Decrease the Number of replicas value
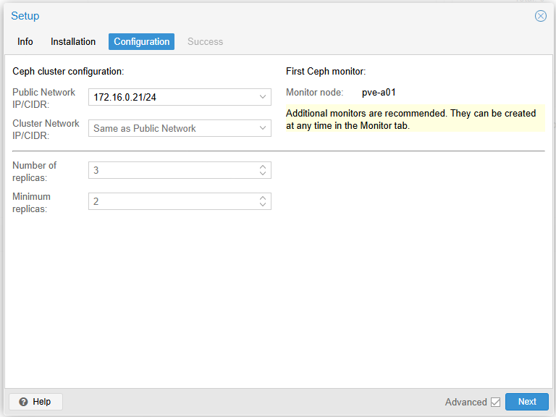Image resolution: width=556 pixels, height=417 pixels. (262, 174)
